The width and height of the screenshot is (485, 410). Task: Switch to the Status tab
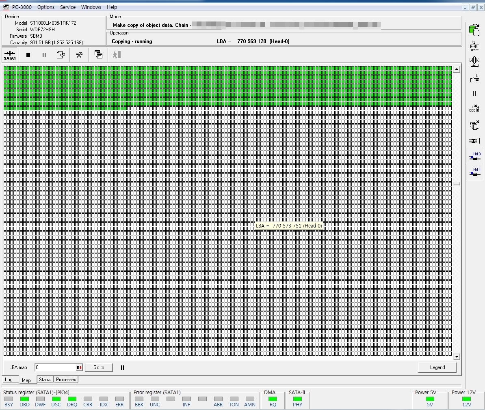point(45,380)
